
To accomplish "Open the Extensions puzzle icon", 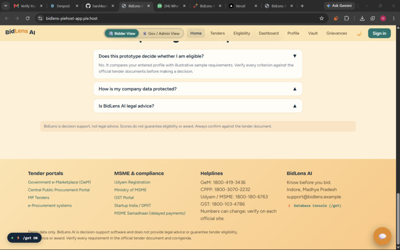I will [x=346, y=18].
